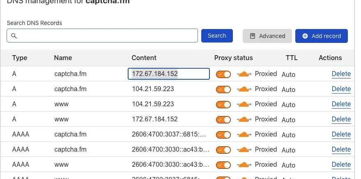The image size is (361, 179).
Task: Focus the Search DNS Records field
Action: pyautogui.click(x=107, y=36)
